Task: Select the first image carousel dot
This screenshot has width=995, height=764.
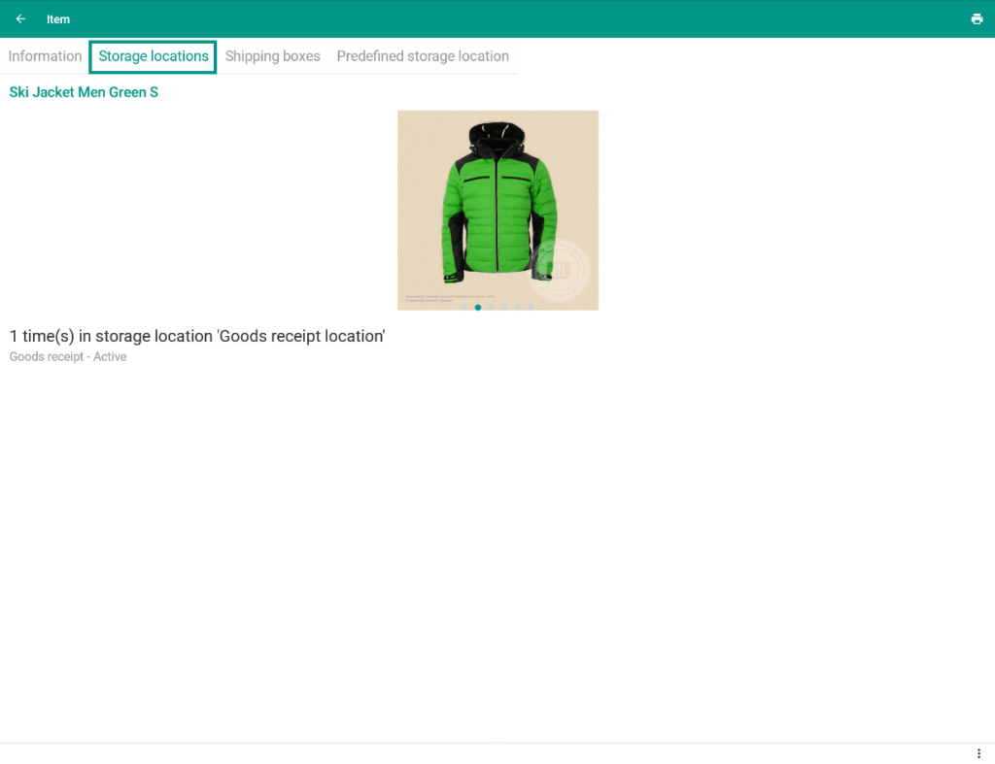Action: click(464, 308)
